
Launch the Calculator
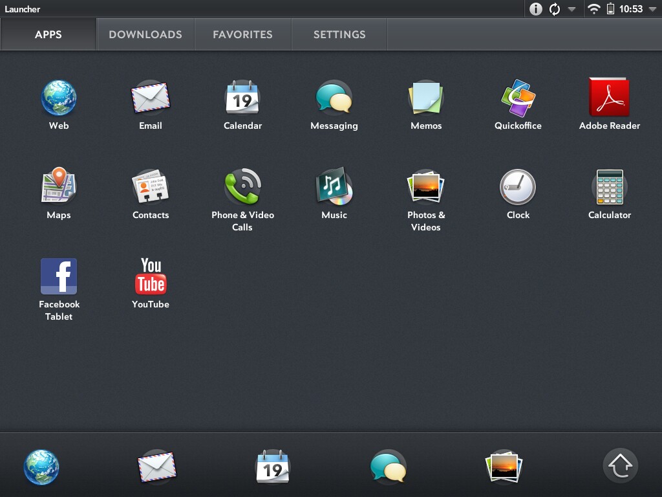pos(610,187)
